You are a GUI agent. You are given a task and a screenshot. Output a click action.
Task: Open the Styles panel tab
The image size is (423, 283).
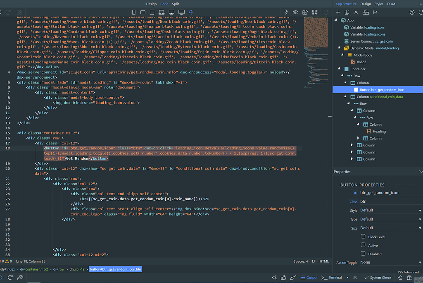coord(379,4)
